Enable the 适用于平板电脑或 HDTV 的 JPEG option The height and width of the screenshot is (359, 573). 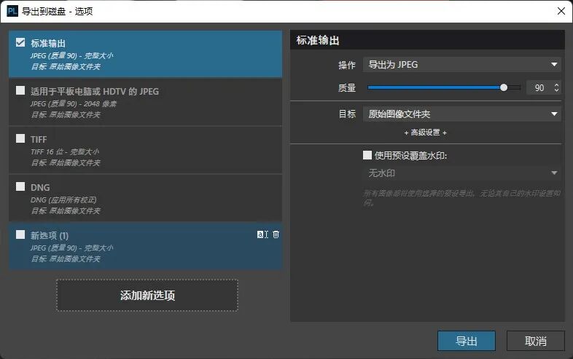click(20, 90)
